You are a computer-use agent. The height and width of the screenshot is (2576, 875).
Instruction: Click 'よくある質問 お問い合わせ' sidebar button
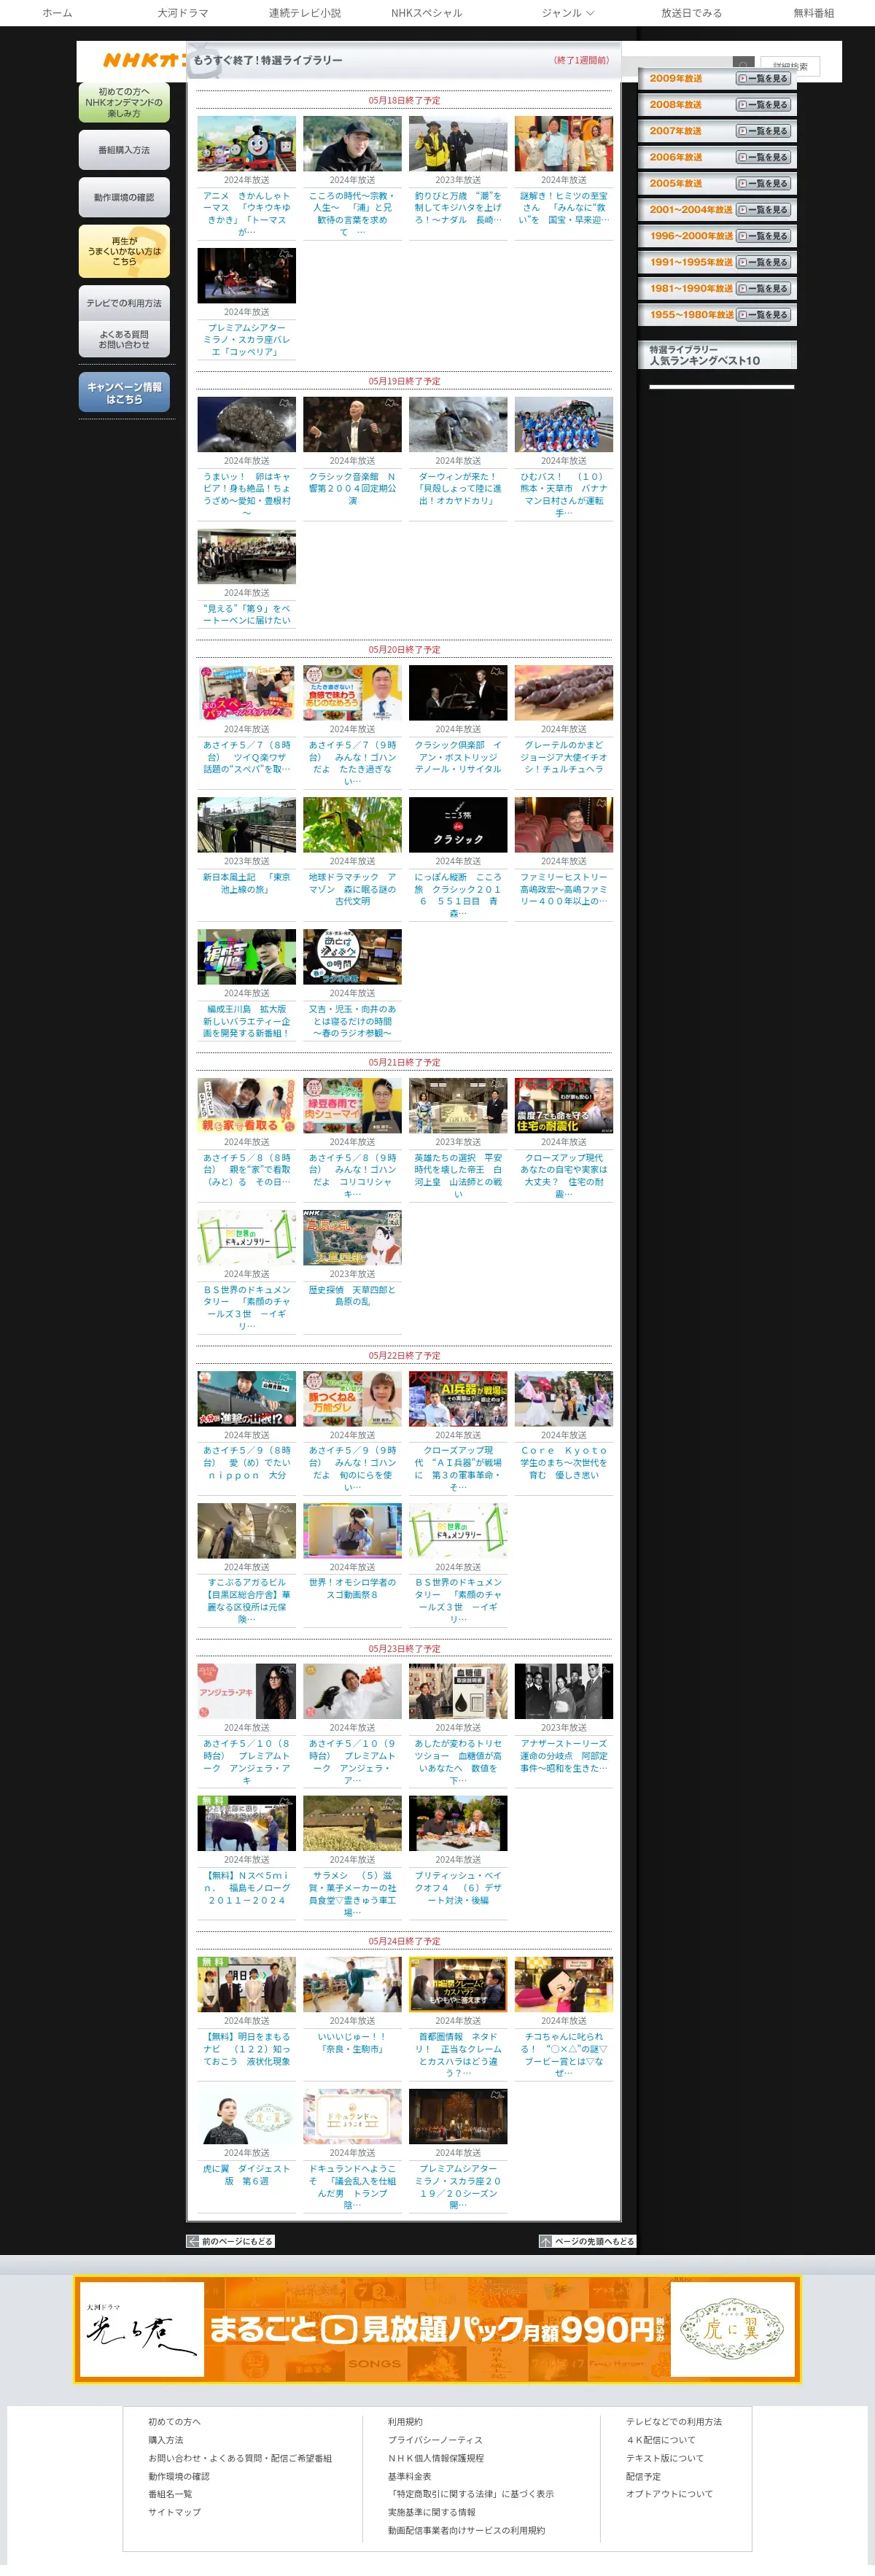point(124,339)
